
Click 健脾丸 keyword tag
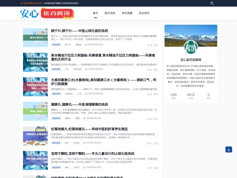pyautogui.click(x=68, y=118)
